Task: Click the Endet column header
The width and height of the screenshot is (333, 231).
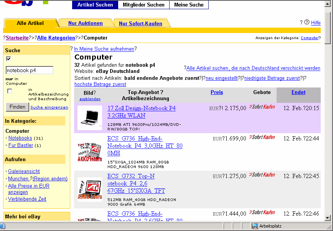Action: [x=298, y=92]
